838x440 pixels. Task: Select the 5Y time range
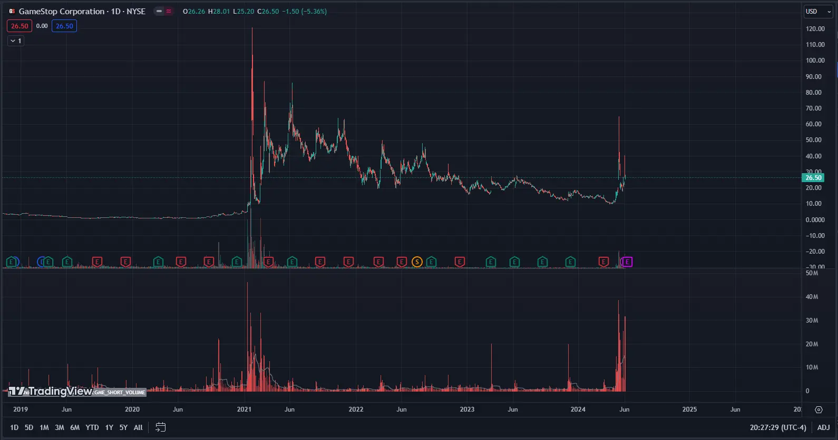click(123, 427)
